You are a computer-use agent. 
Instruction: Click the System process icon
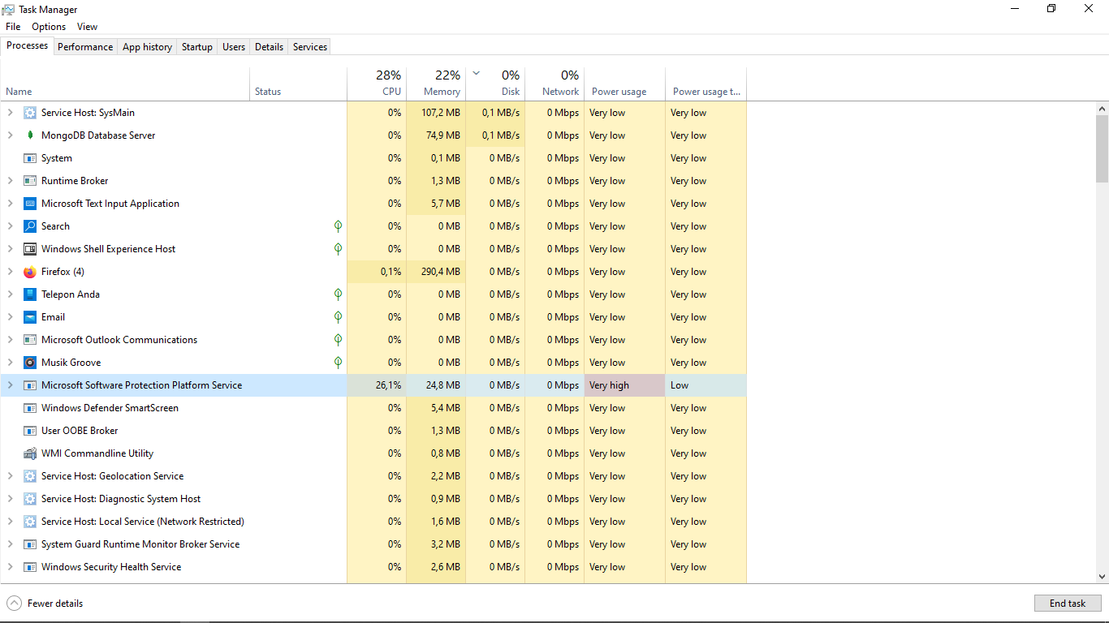[x=30, y=158]
